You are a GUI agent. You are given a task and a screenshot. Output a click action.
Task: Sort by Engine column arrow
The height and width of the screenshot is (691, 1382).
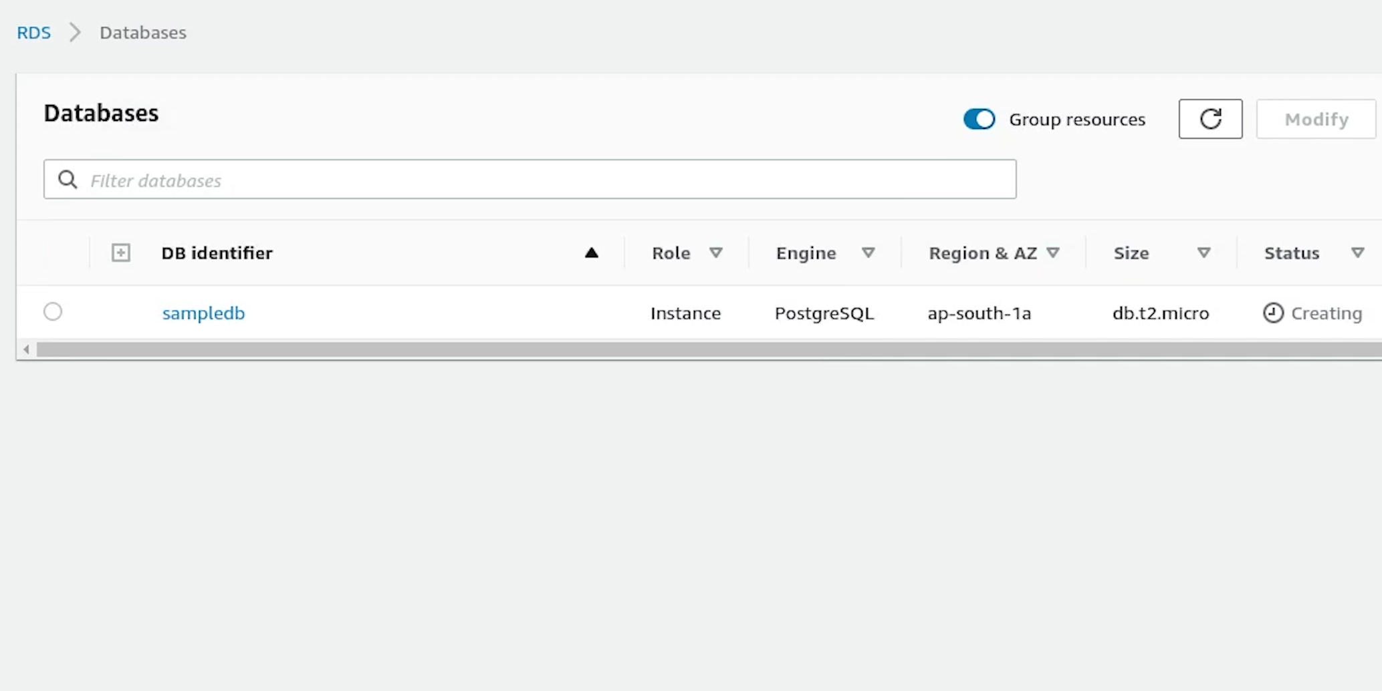(868, 253)
